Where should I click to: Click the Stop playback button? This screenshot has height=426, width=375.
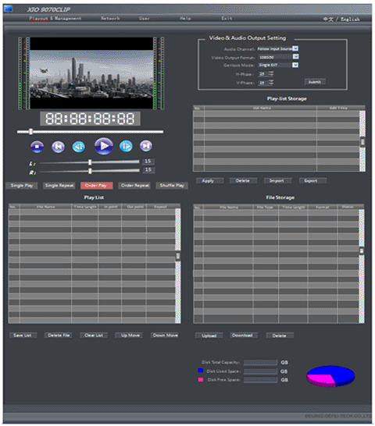click(x=37, y=147)
